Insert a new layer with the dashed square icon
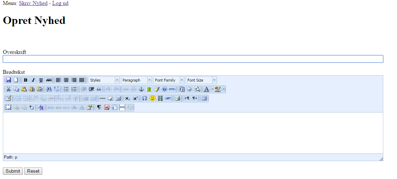The width and height of the screenshot is (397, 179). (x=8, y=108)
